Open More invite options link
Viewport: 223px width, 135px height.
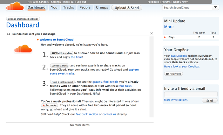176,100
